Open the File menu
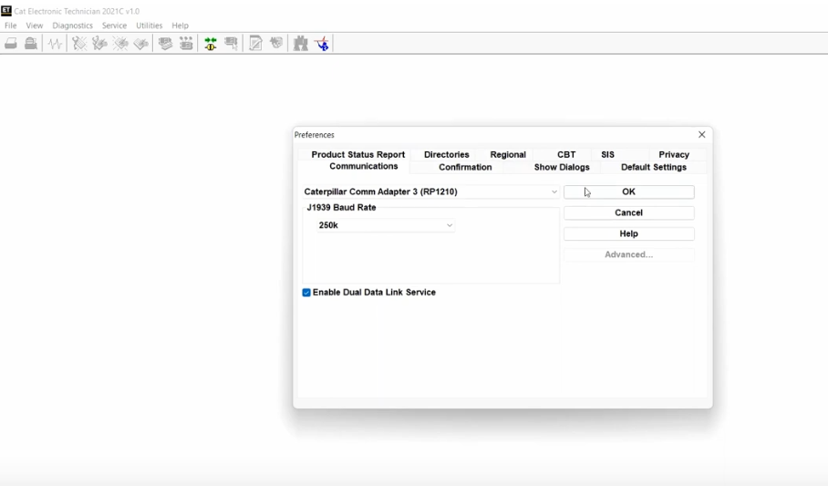This screenshot has height=486, width=828. 11,26
